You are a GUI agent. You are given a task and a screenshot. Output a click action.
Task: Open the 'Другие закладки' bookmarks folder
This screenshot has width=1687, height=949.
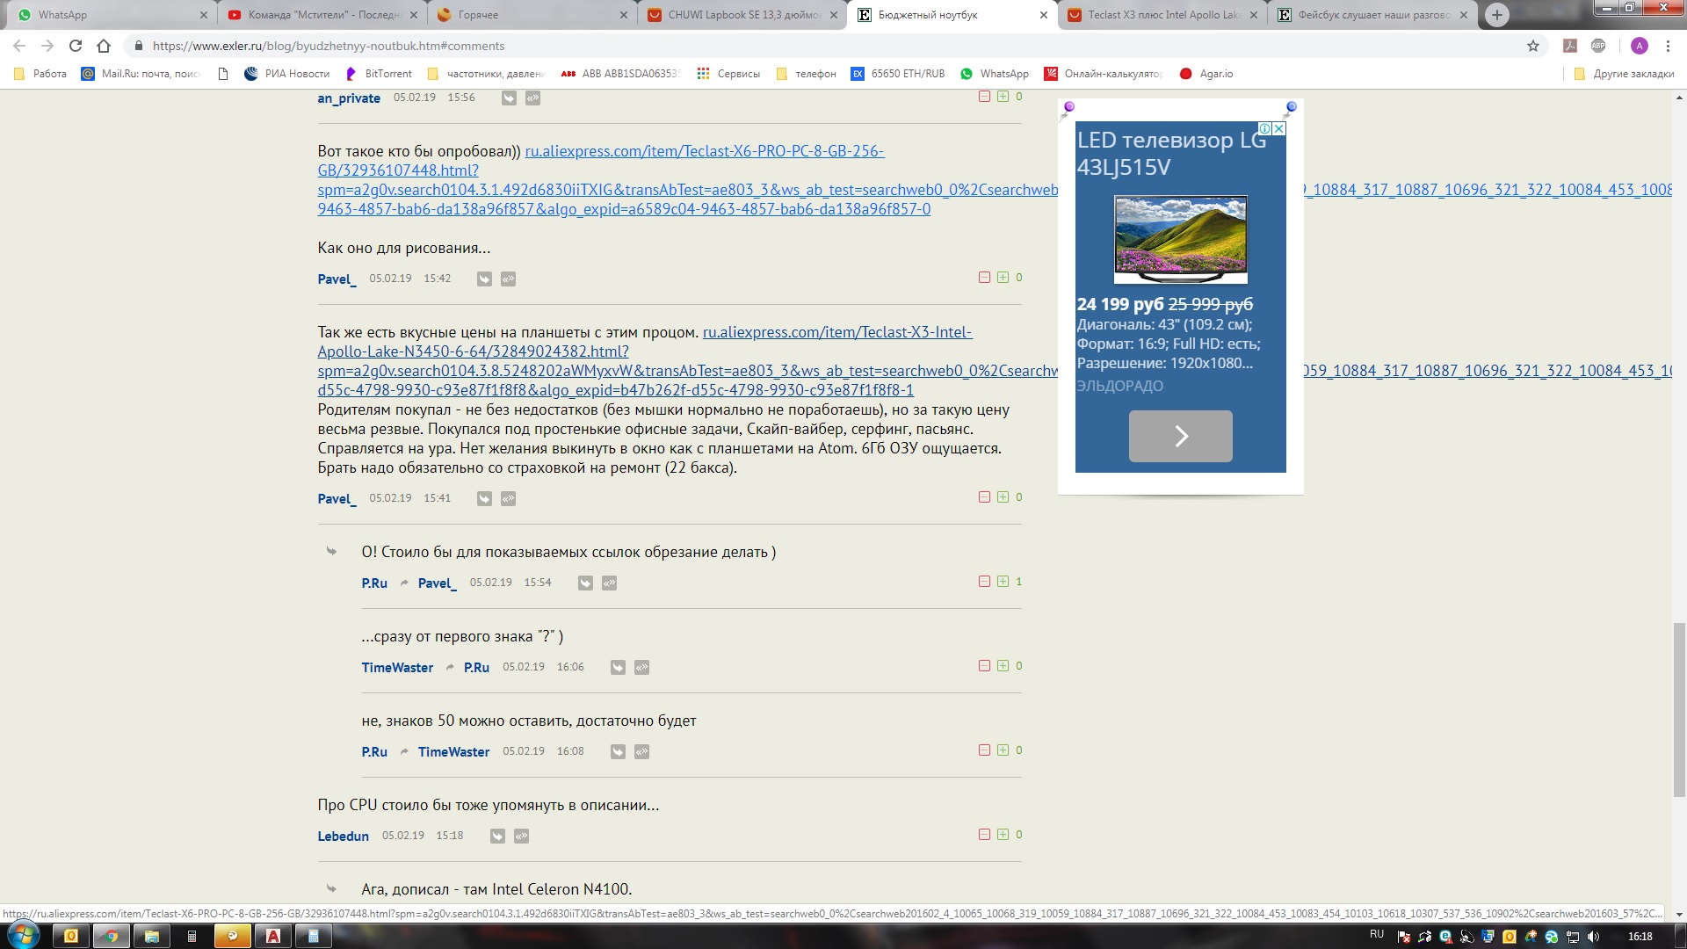1624,74
